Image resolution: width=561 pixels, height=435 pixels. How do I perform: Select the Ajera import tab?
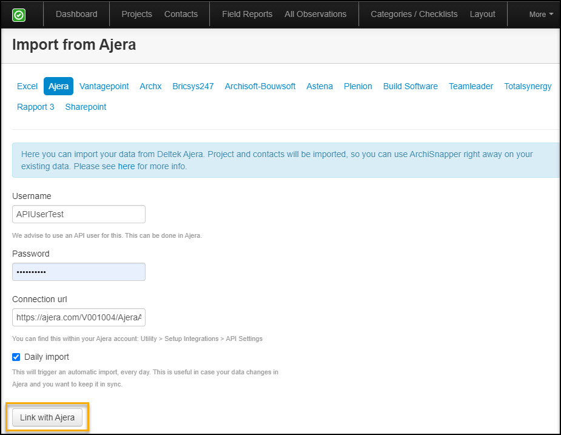[58, 86]
